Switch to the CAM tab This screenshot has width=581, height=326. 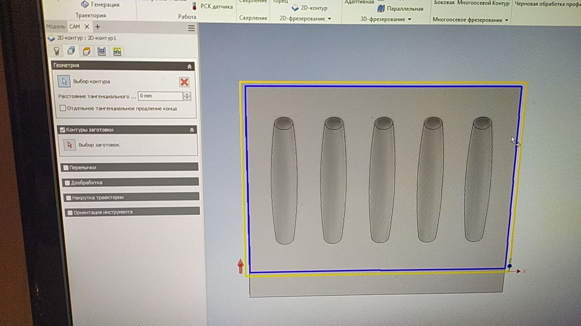74,27
